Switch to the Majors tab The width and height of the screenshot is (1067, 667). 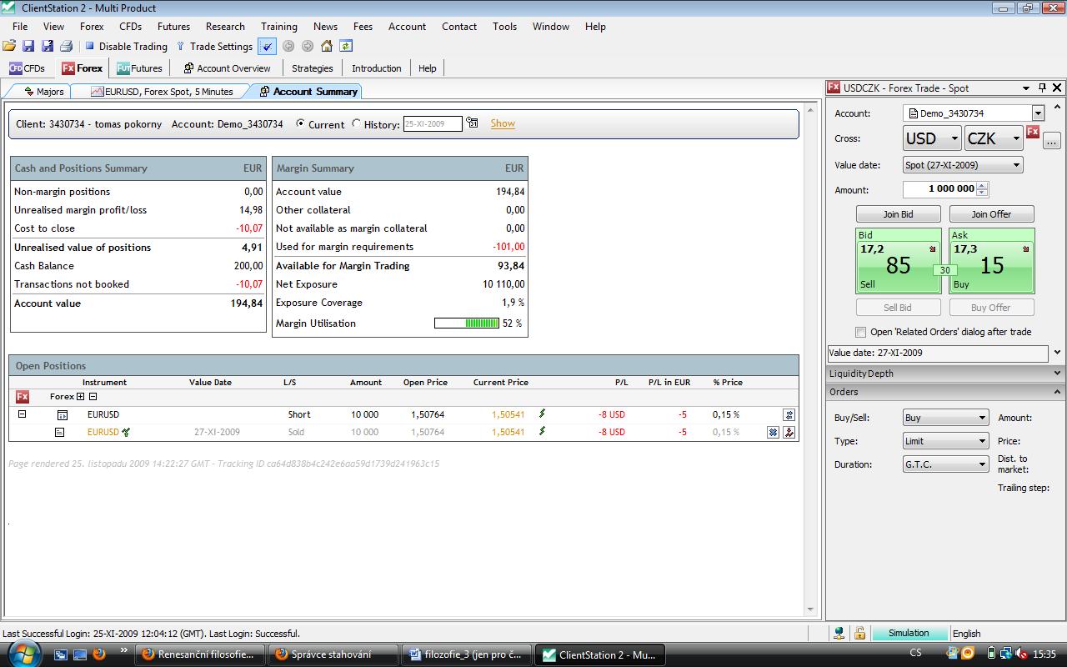tap(44, 92)
